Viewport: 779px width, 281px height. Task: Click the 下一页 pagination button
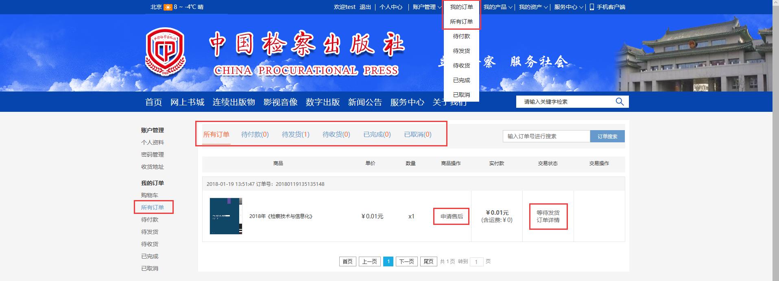click(406, 261)
